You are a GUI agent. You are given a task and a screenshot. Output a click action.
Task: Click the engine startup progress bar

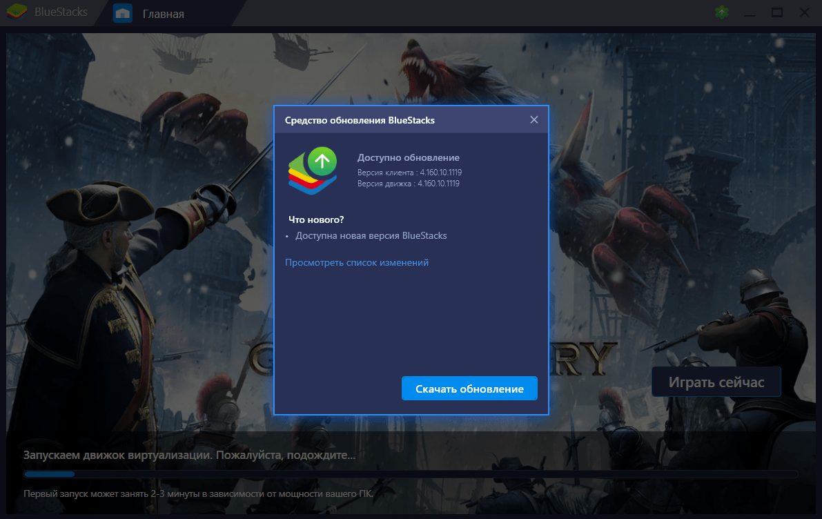[410, 474]
